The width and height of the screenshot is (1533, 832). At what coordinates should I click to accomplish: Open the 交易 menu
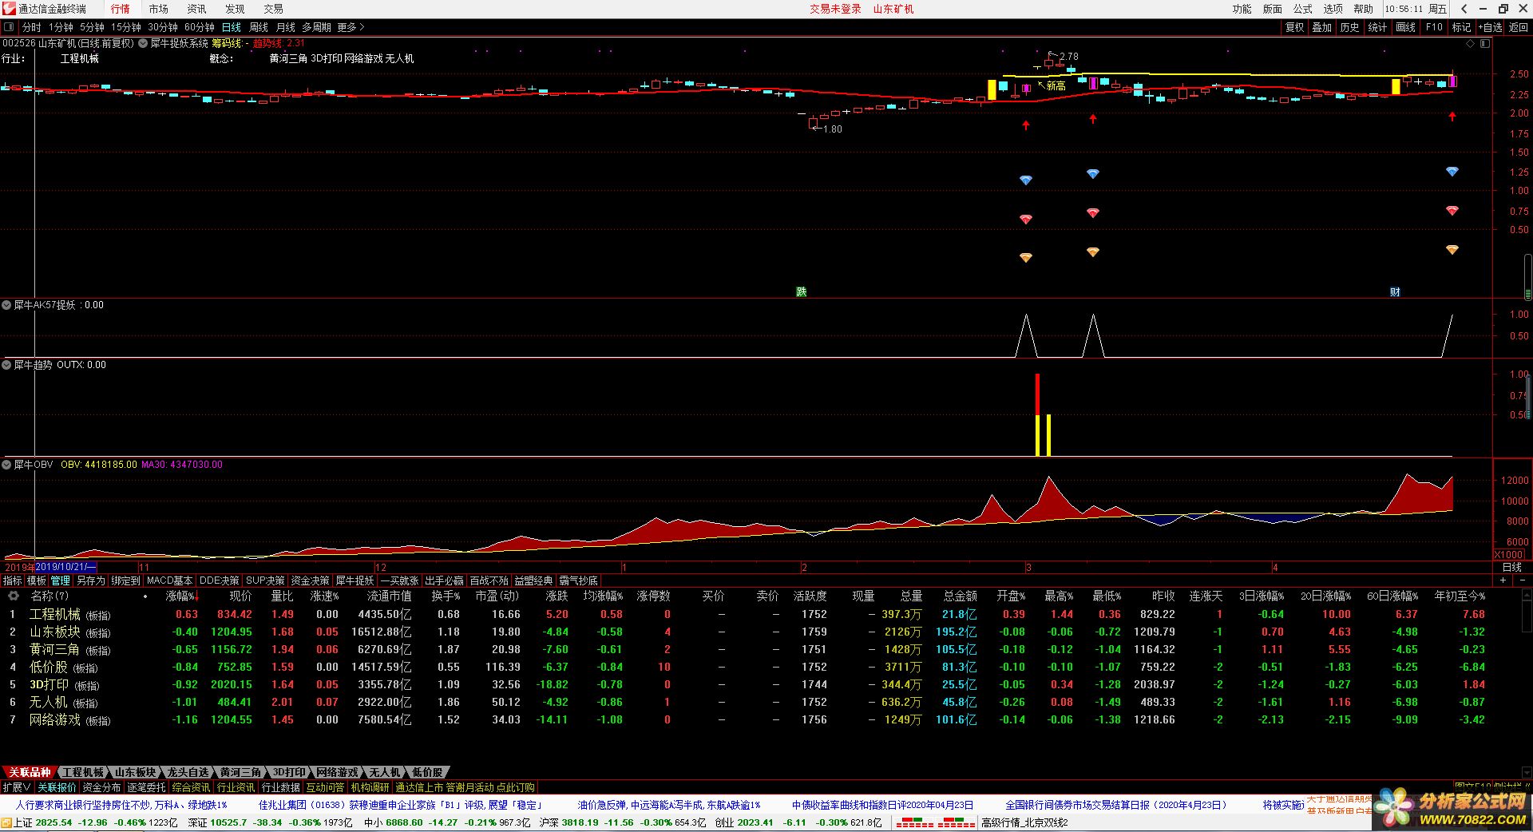pos(273,9)
